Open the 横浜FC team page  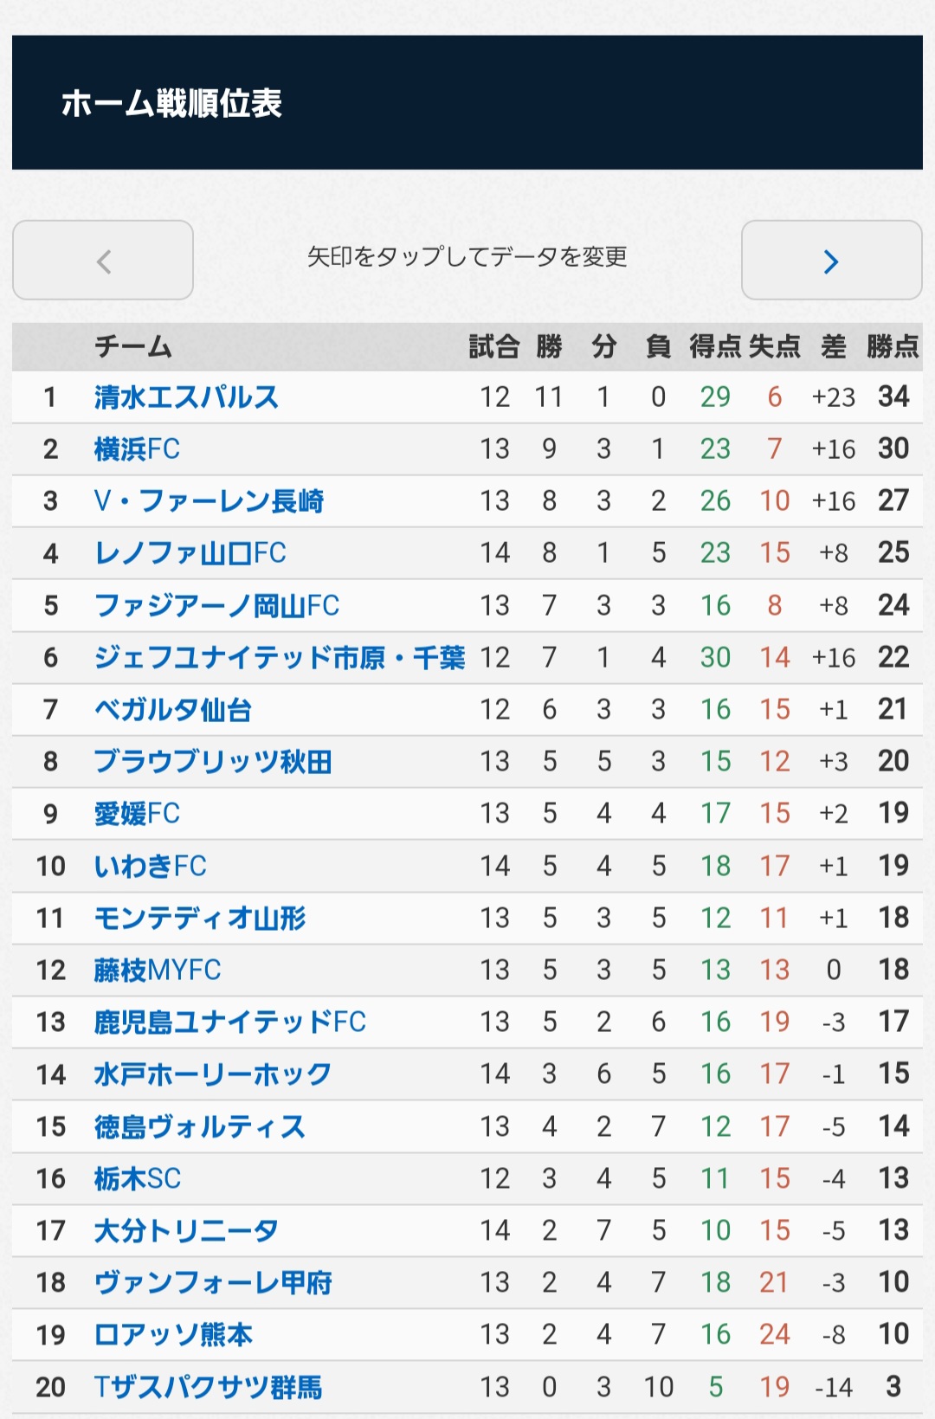coord(137,449)
